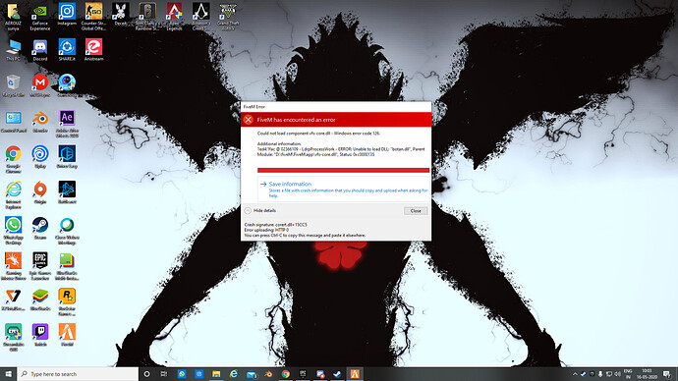The width and height of the screenshot is (678, 381).
Task: Close the FiveM error dialog
Action: 416,211
